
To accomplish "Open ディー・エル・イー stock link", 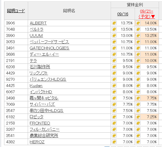I will pyautogui.click(x=44, y=54).
